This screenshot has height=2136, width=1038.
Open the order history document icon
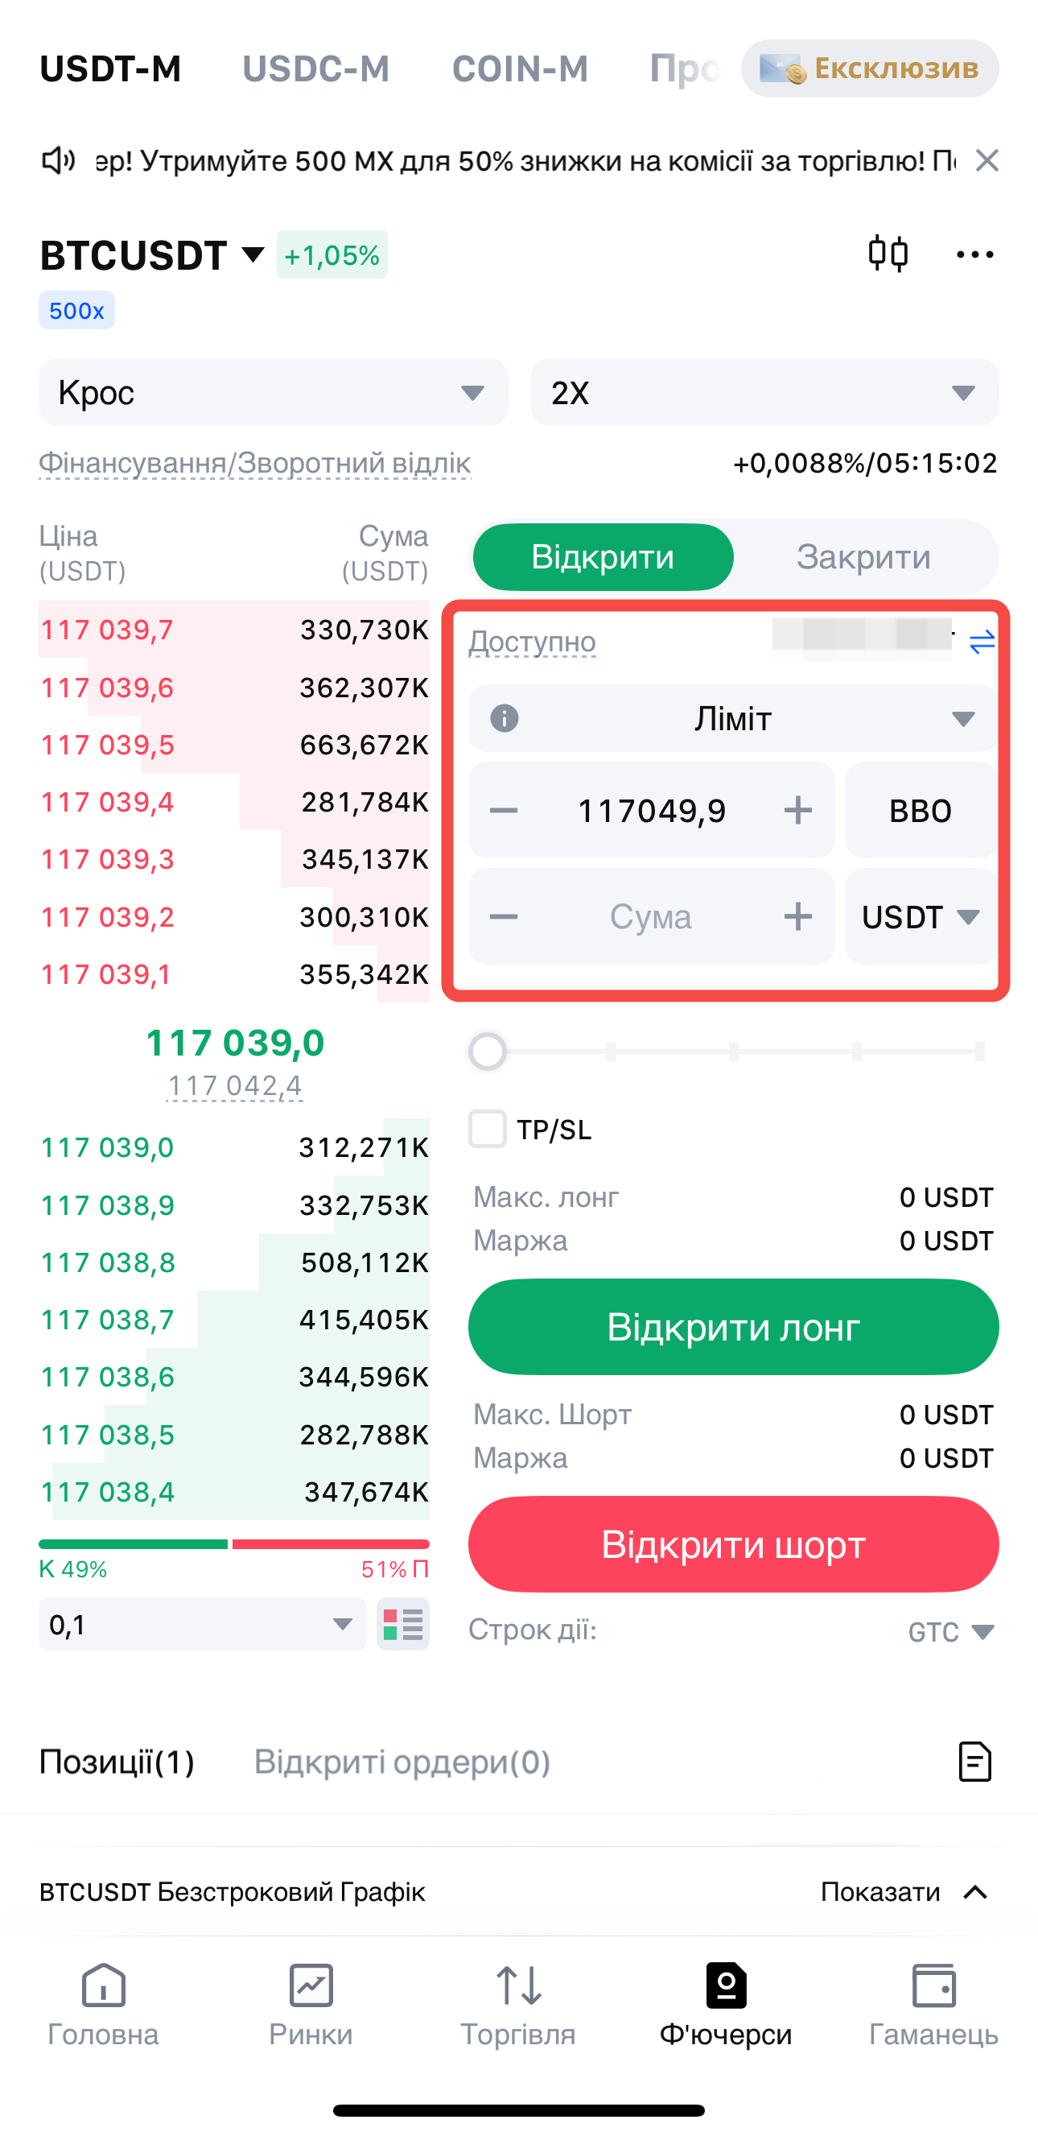pos(974,1762)
